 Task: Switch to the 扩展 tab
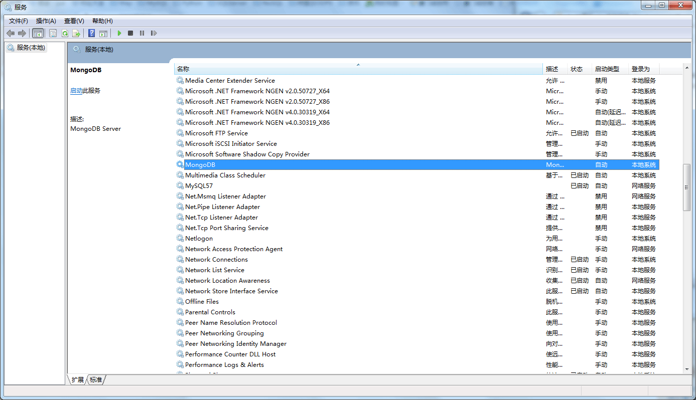(78, 380)
